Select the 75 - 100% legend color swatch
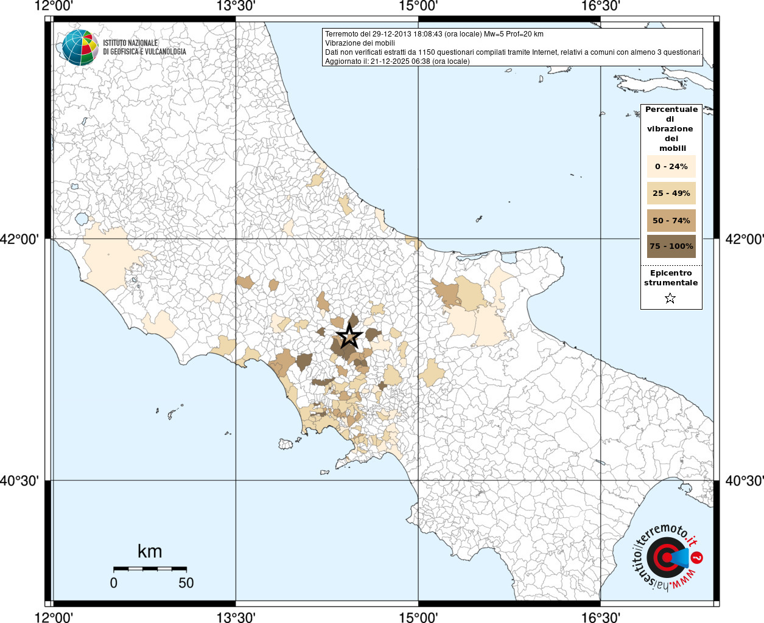764x623 pixels. point(671,246)
